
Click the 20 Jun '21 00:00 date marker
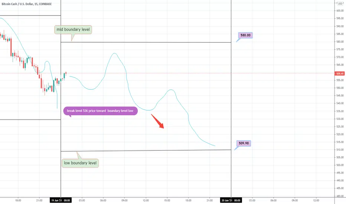pos(231,200)
